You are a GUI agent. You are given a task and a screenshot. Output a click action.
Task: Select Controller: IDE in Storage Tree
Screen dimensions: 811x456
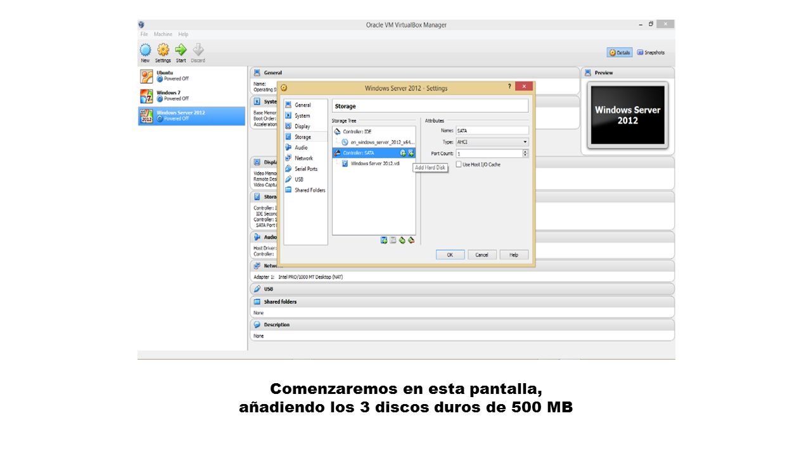point(374,132)
